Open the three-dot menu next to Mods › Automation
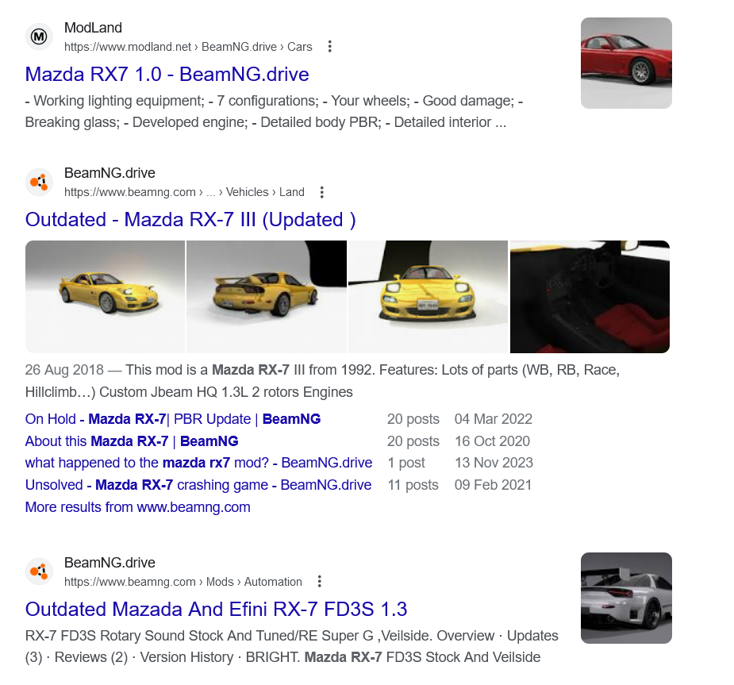Screen dimensions: 734x685 pos(320,582)
